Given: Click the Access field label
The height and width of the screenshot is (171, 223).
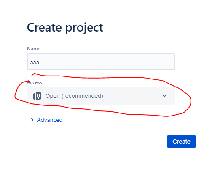Looking at the screenshot, I should [35, 82].
